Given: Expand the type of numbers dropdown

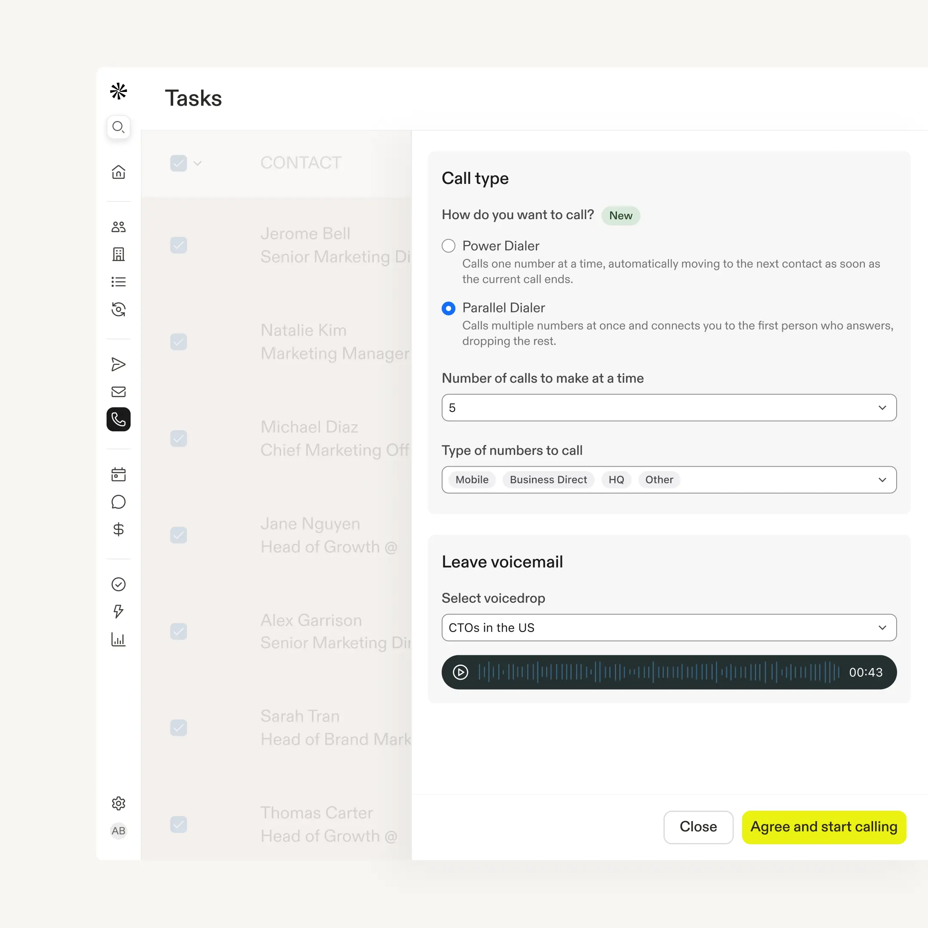Looking at the screenshot, I should [882, 479].
